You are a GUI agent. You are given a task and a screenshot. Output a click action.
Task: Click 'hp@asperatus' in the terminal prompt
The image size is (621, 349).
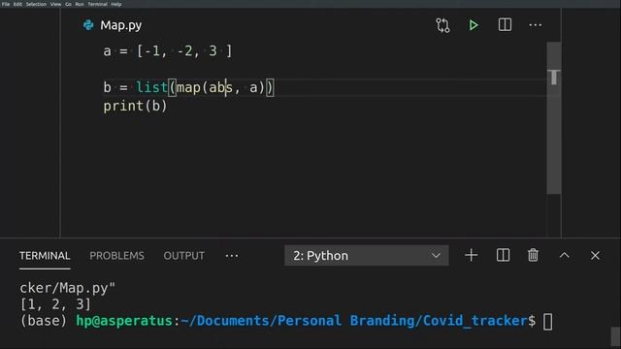[124, 321]
